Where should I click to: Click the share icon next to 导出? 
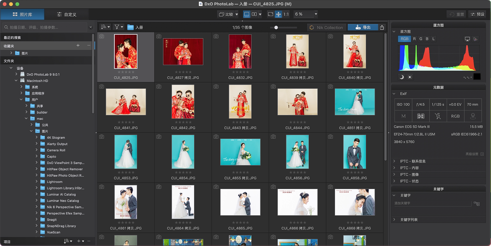click(x=382, y=27)
